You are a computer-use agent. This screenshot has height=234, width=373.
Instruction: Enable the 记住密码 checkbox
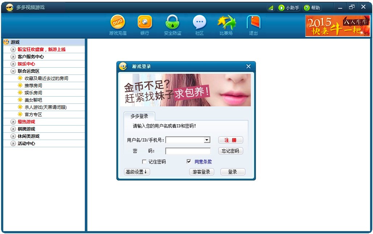[144, 162]
